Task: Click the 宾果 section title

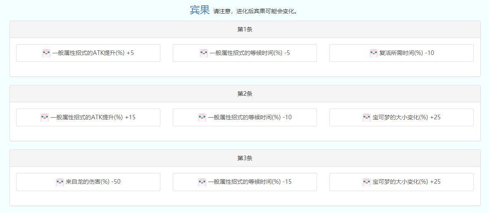Action: 200,10
